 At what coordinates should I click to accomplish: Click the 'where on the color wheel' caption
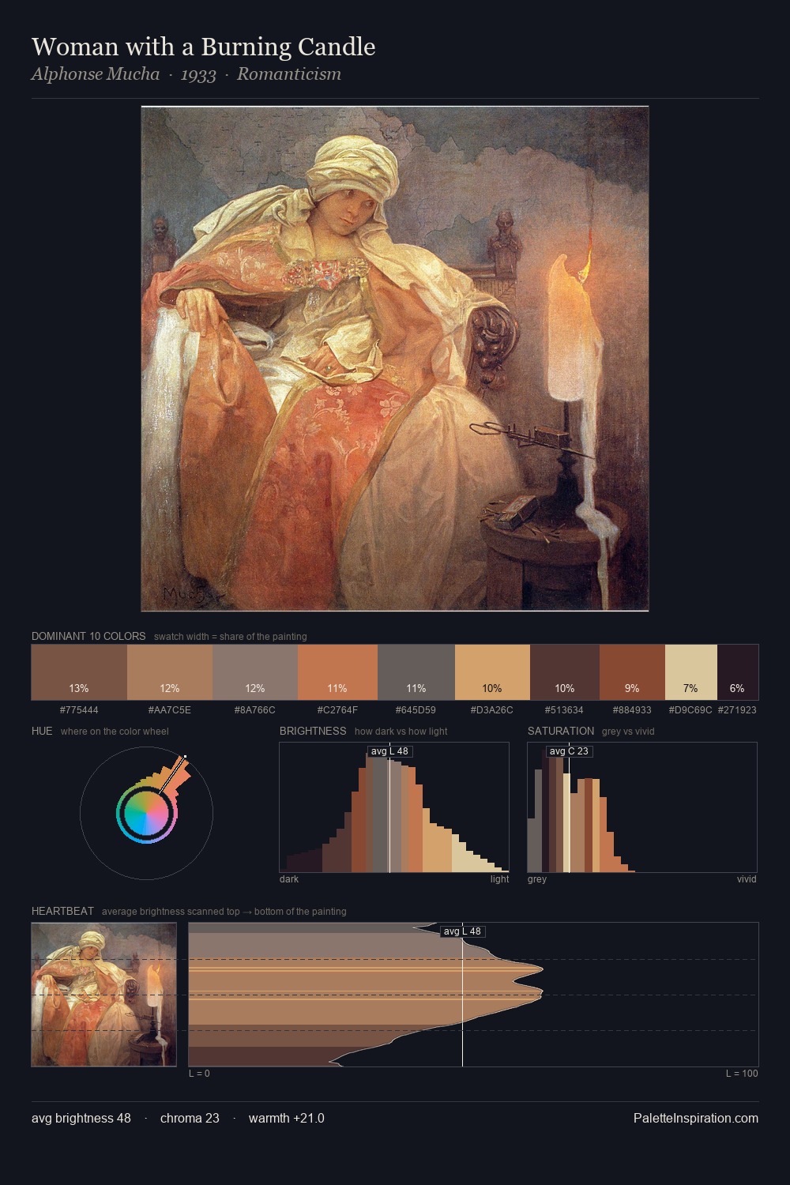(115, 732)
